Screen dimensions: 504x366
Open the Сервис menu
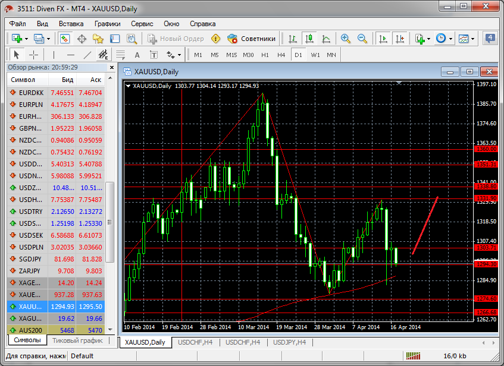pos(142,24)
